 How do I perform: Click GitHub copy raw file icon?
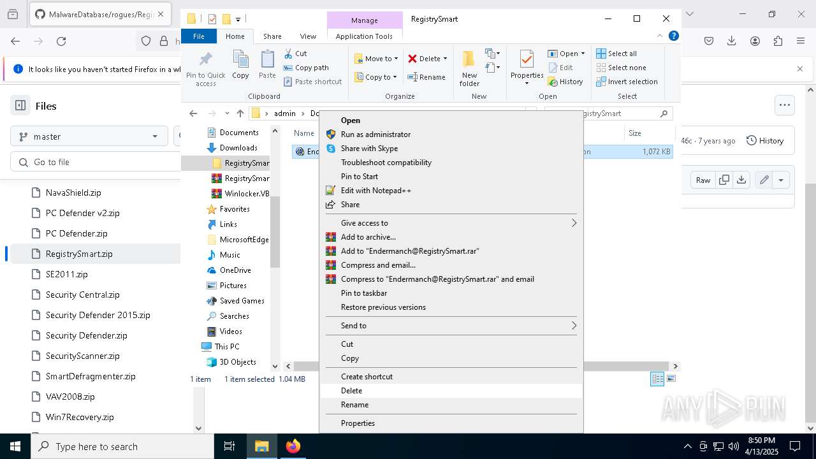[724, 180]
